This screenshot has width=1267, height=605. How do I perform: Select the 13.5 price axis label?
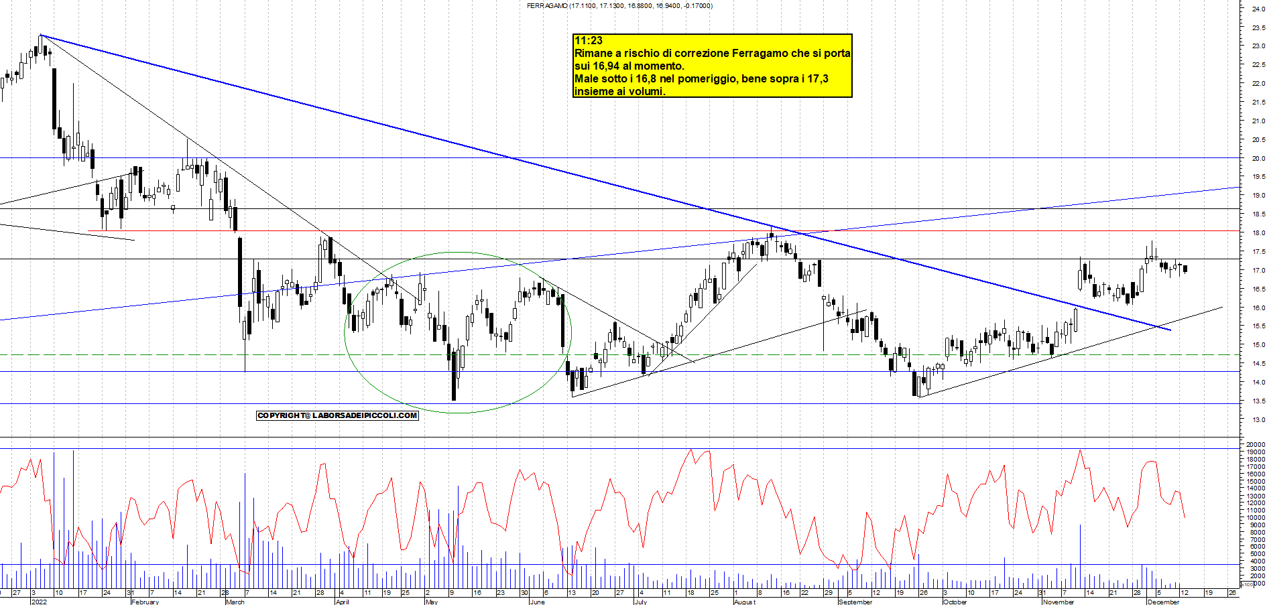click(1258, 401)
